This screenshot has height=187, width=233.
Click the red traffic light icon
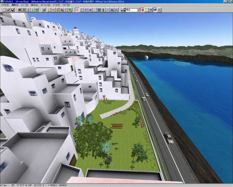coord(142,10)
